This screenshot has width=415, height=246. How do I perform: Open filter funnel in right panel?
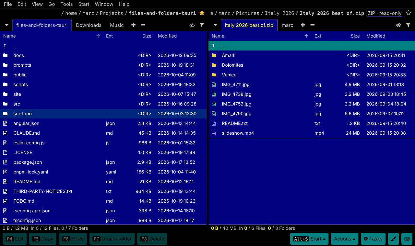(x=408, y=25)
